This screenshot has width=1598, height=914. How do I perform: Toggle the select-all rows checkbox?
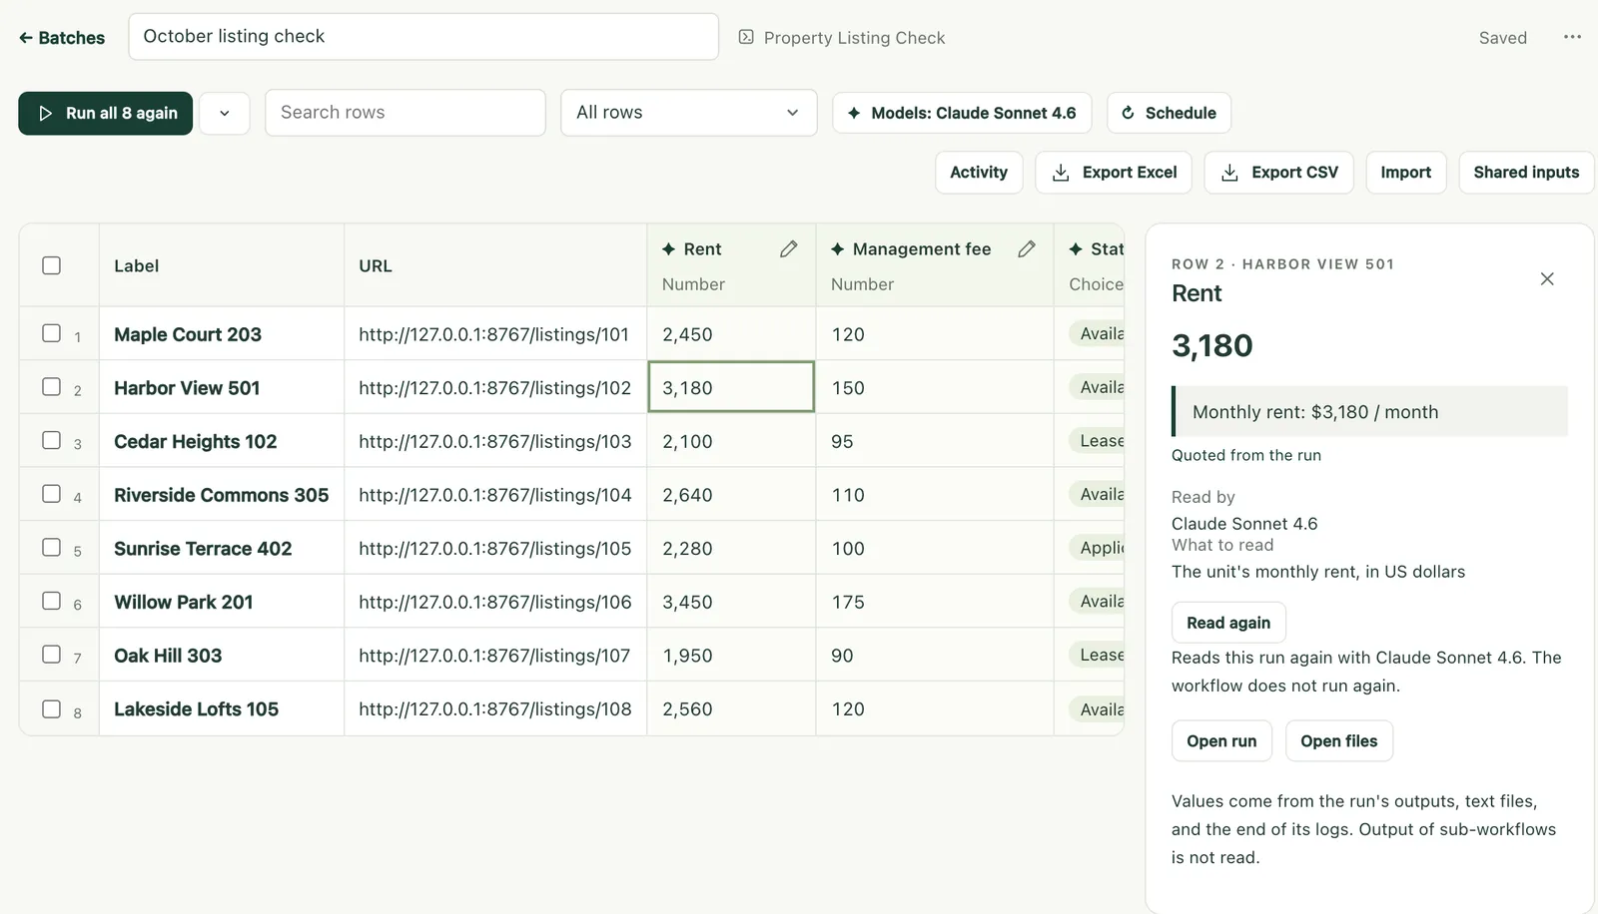[x=52, y=265]
